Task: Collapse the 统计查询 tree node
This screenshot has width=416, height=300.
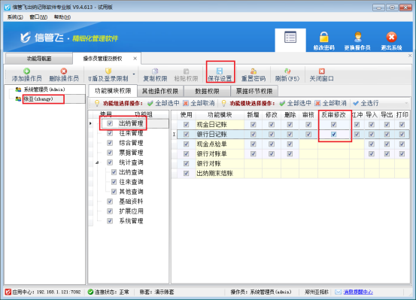Action: (x=97, y=162)
